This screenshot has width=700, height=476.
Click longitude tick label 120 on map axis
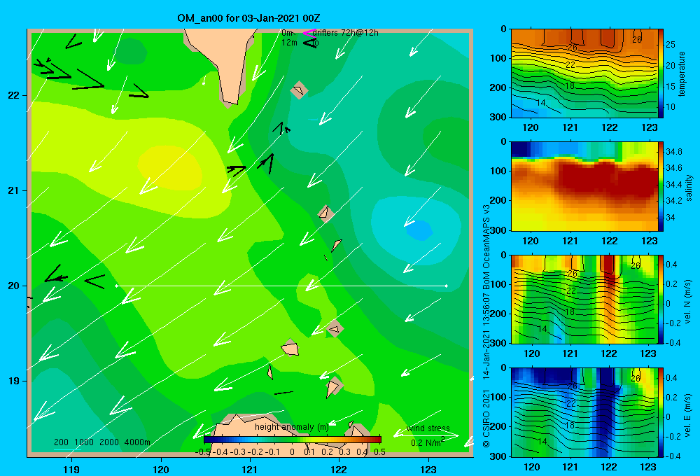click(x=161, y=469)
